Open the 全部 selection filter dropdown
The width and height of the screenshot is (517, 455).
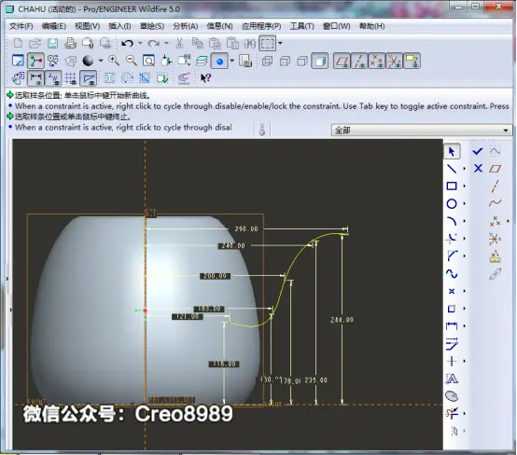point(422,131)
